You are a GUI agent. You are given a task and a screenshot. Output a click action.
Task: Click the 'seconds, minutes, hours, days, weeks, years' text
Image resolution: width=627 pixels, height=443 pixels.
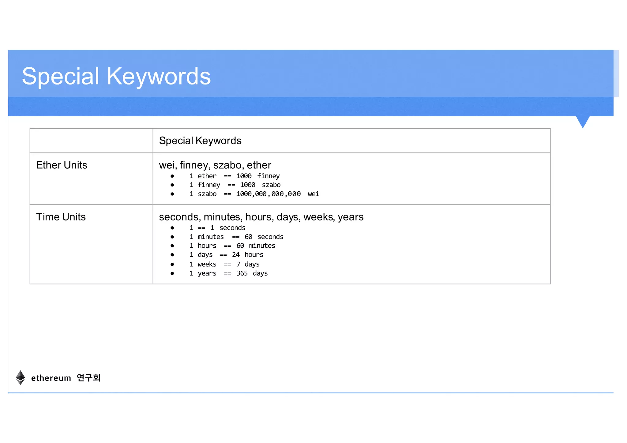point(261,217)
